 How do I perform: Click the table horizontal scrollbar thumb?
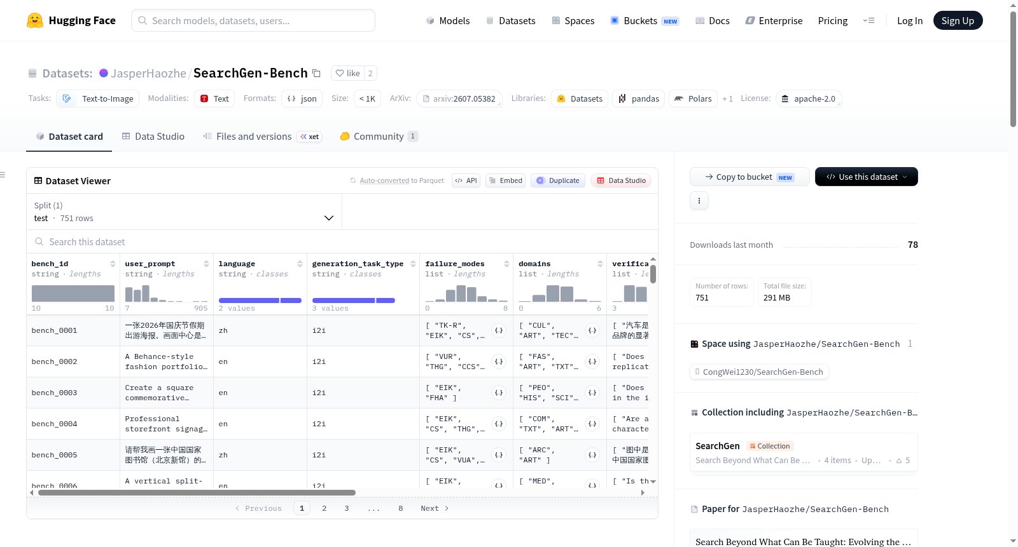pos(197,492)
